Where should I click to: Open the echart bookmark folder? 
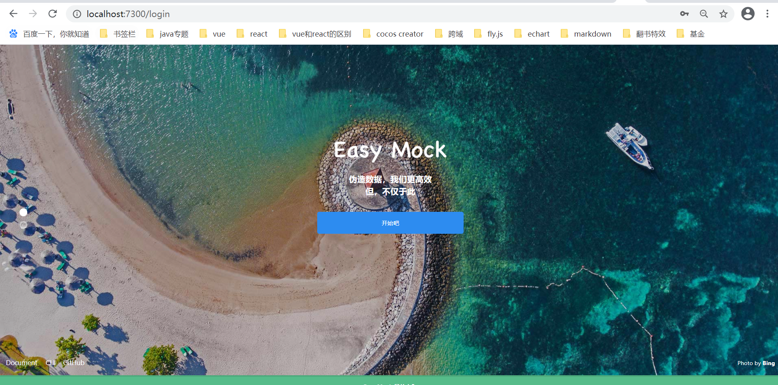tap(532, 34)
